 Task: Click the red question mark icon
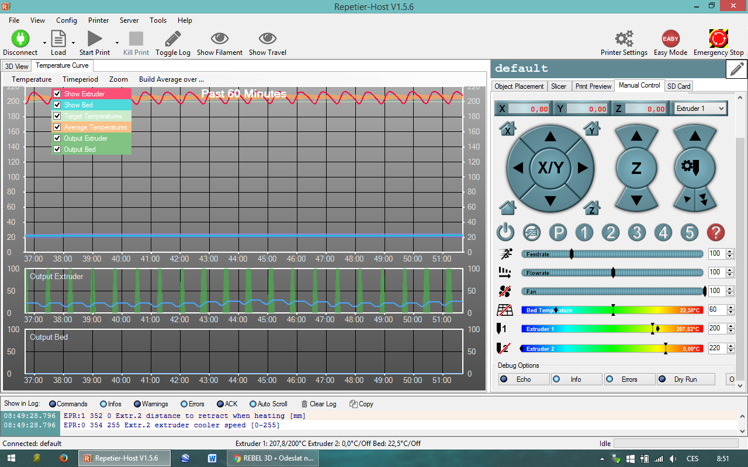point(715,232)
